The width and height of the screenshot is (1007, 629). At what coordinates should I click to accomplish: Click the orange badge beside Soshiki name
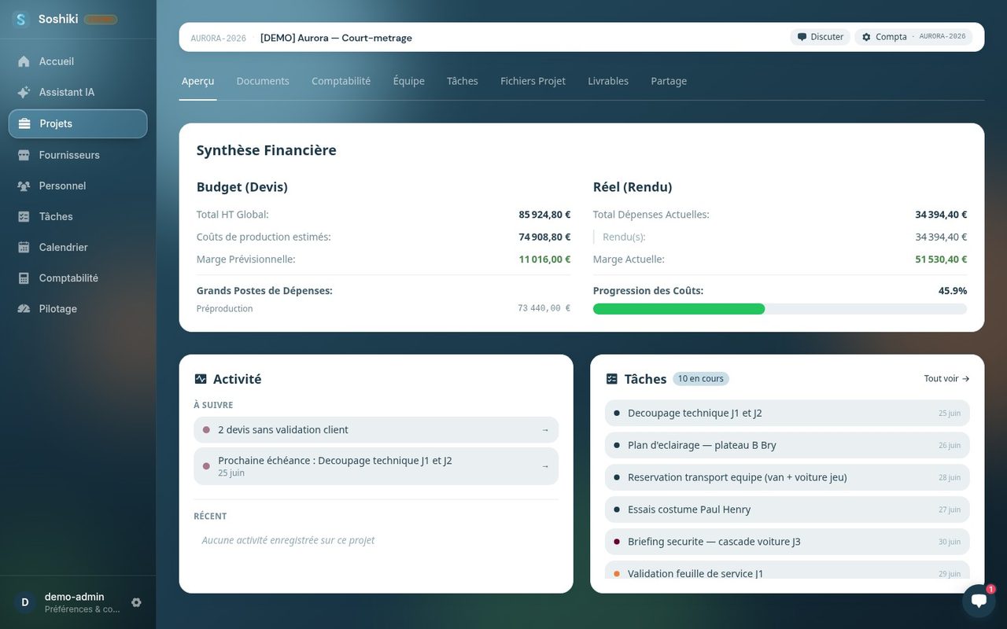[x=101, y=20]
